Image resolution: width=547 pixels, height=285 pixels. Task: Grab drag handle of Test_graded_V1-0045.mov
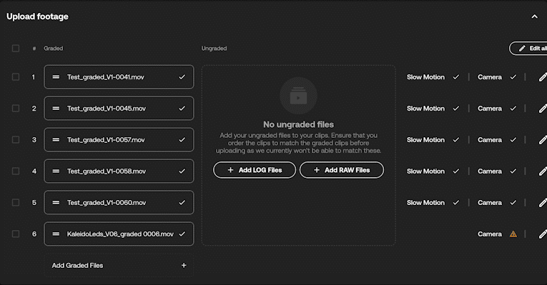(x=56, y=109)
